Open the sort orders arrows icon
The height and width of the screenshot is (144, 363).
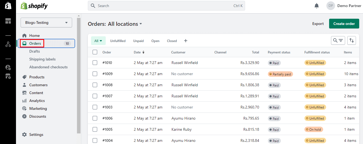click(352, 40)
